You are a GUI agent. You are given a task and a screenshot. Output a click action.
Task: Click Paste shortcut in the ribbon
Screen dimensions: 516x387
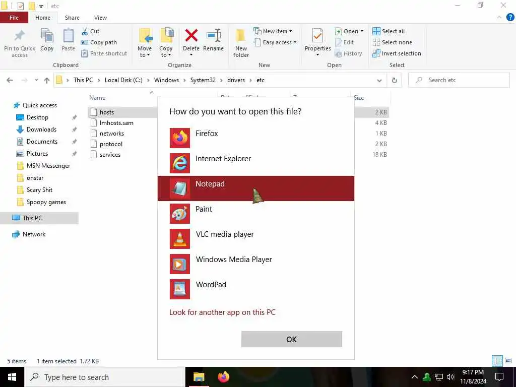tap(104, 53)
